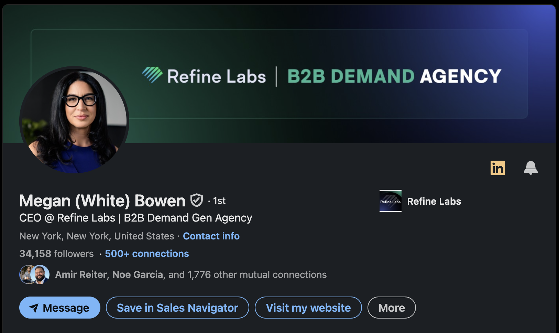Image resolution: width=559 pixels, height=333 pixels.
Task: Click Save in Sales Navigator
Action: 177,308
